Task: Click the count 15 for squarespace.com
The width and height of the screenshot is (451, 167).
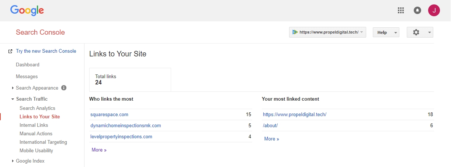Action: (x=249, y=115)
